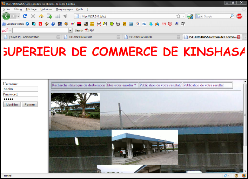Open the Adblock Plus dropdown arrow
This screenshot has height=179, width=248.
(x=246, y=16)
